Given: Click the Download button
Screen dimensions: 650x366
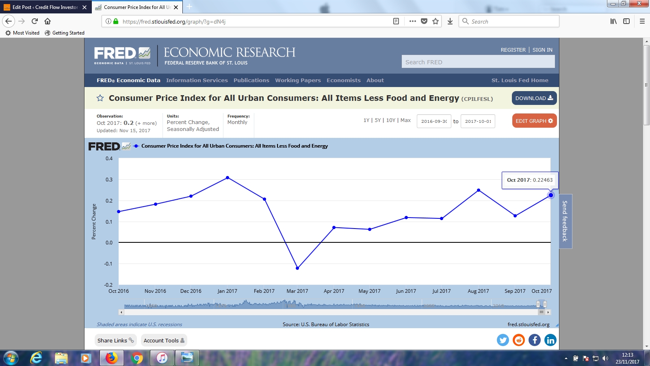Looking at the screenshot, I should coord(534,98).
